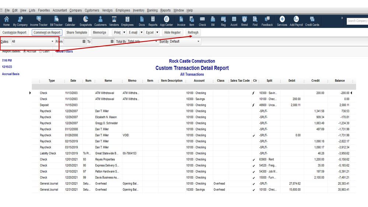The height and width of the screenshot is (207, 368).
Task: Open the Total By dropdown
Action: pos(143,42)
